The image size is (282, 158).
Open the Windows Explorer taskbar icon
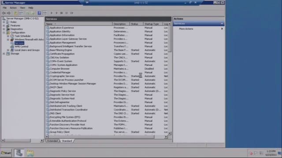point(30,153)
